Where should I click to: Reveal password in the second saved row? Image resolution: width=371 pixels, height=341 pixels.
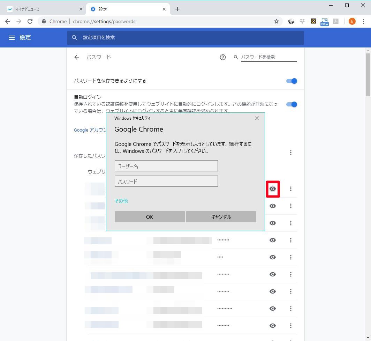[273, 206]
